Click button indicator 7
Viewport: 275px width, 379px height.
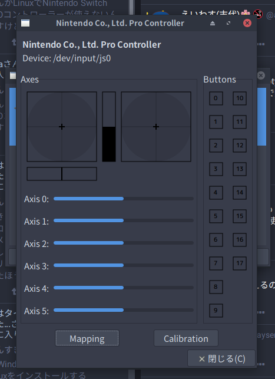[x=216, y=263]
